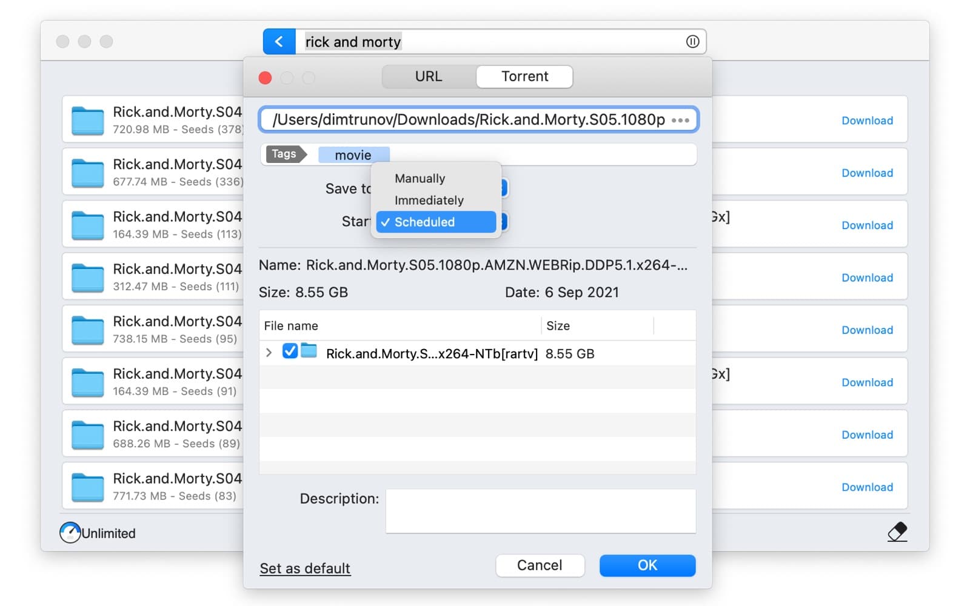Switch to the URL tab

point(429,76)
